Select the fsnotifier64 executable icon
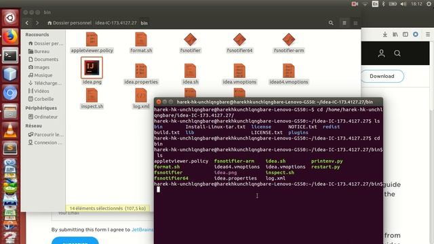Viewport: 434px width, 244px height. pyautogui.click(x=239, y=39)
